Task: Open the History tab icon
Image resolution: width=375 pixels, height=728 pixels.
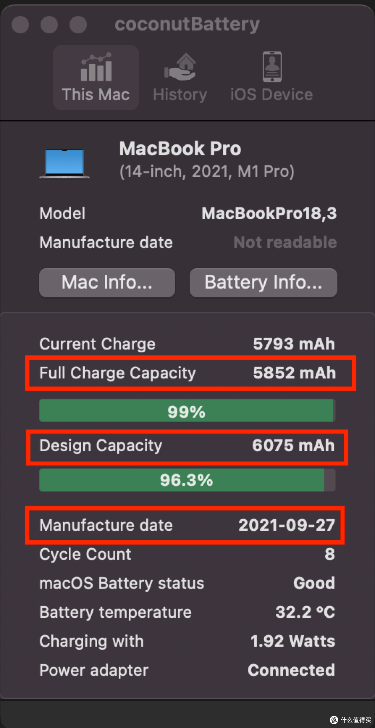Action: [180, 67]
